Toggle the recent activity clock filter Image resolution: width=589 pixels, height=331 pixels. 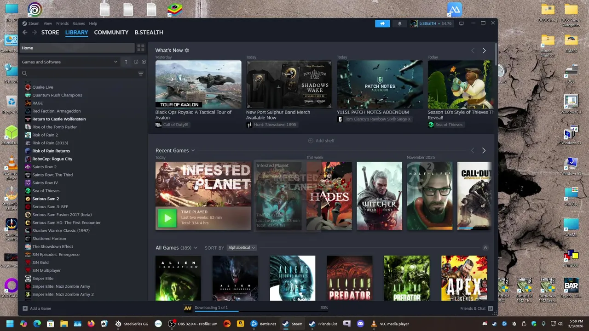pyautogui.click(x=136, y=62)
